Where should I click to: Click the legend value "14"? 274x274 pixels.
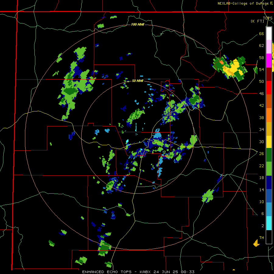tap(262, 190)
